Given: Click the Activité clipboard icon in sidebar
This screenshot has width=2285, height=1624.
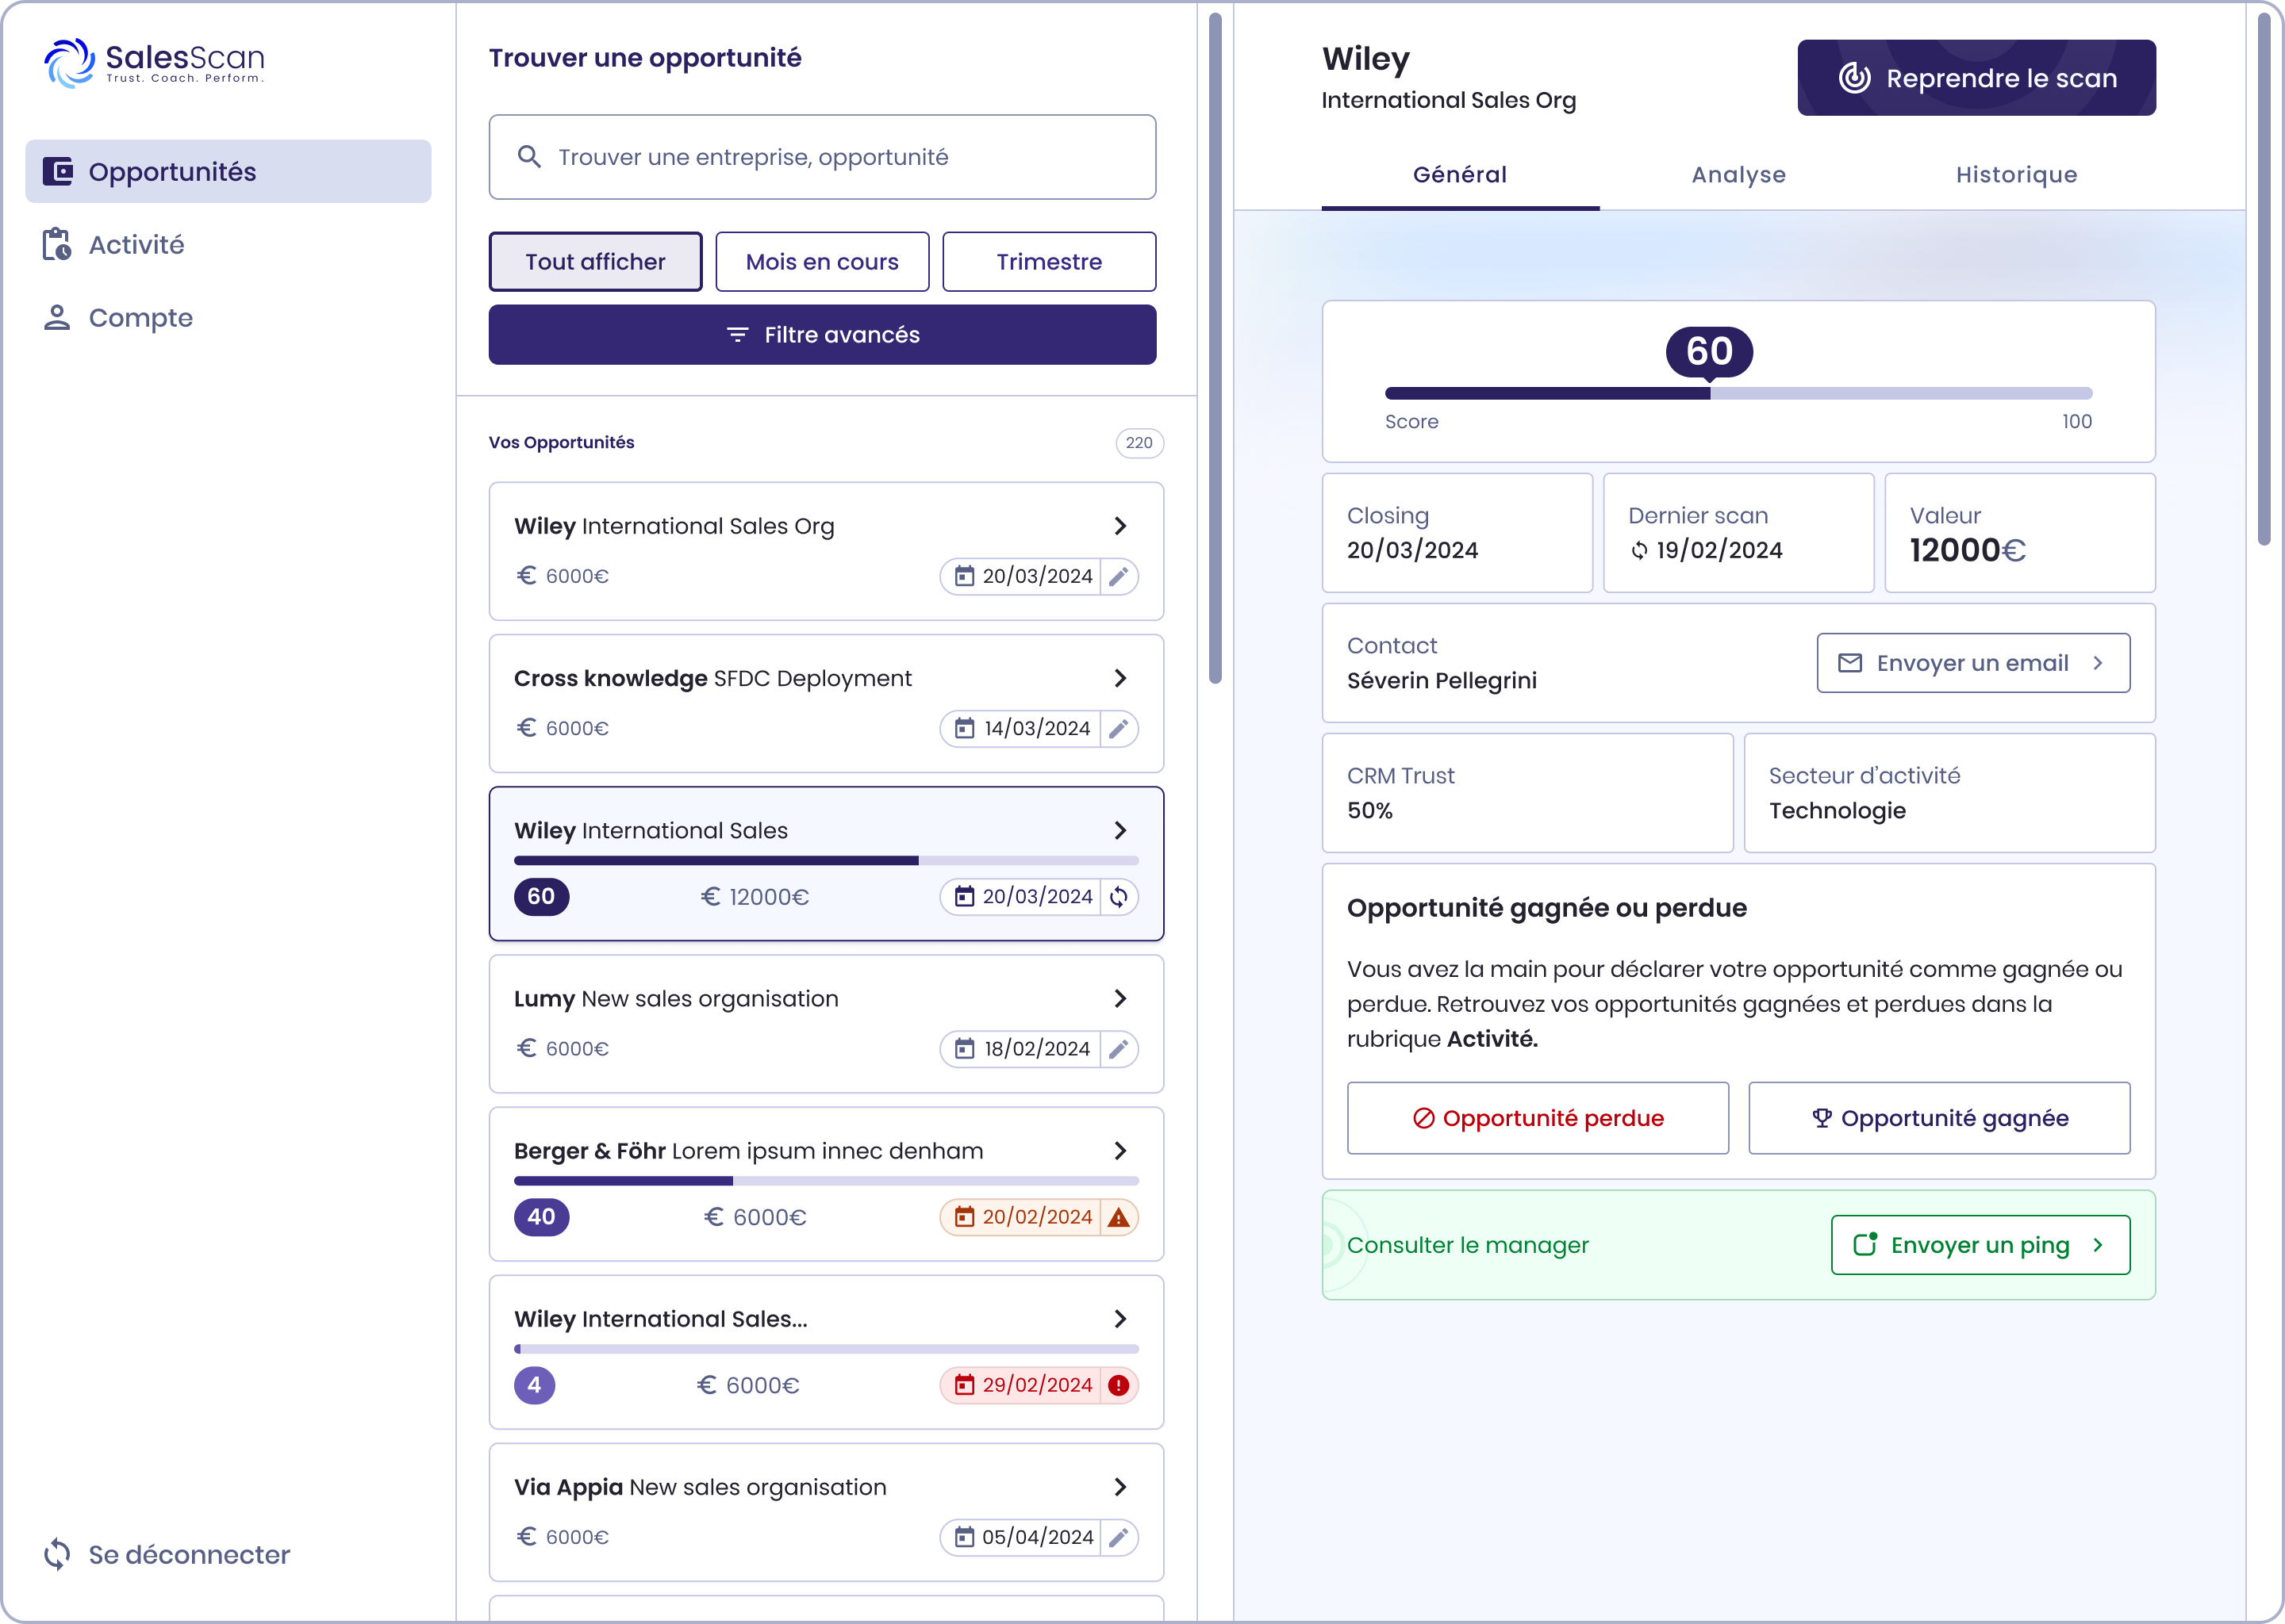Looking at the screenshot, I should pos(57,244).
